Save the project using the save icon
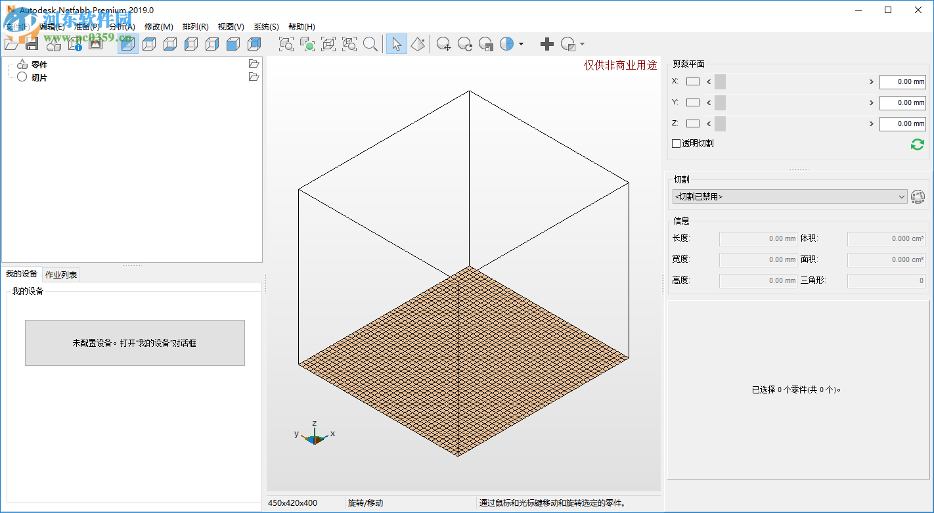The image size is (934, 513). coord(32,44)
